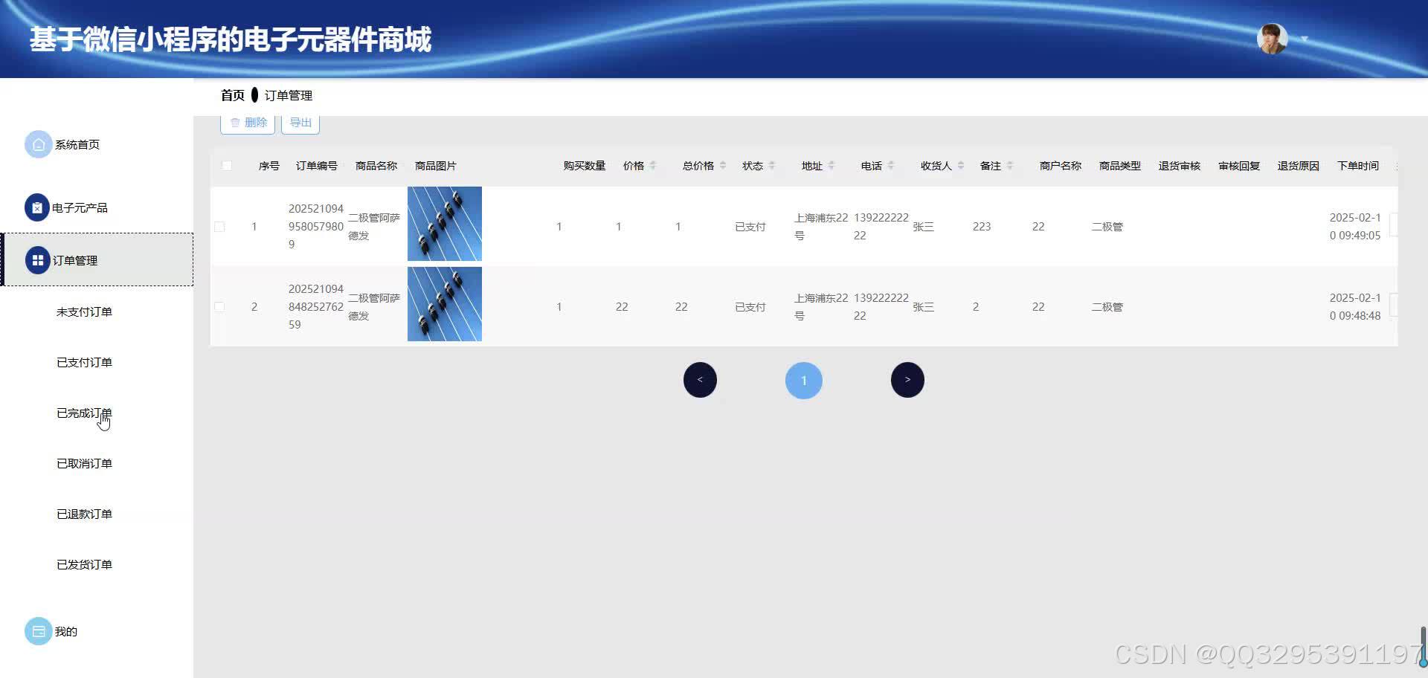Go to the next page with the arrow button

point(907,379)
